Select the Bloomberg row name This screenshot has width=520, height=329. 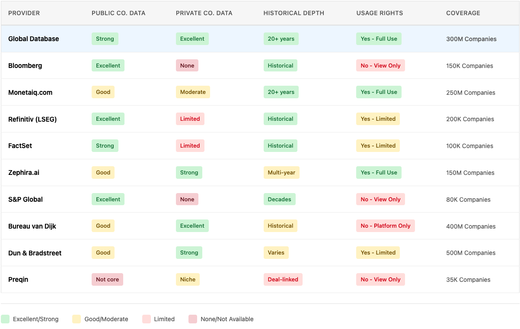click(x=25, y=66)
